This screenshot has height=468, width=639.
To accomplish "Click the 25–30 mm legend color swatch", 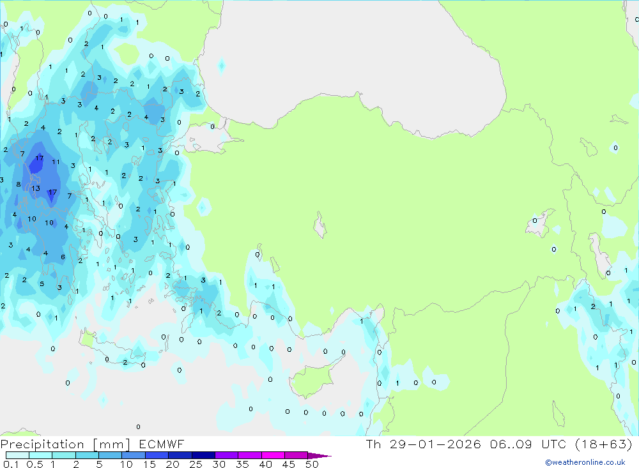I will [x=203, y=455].
